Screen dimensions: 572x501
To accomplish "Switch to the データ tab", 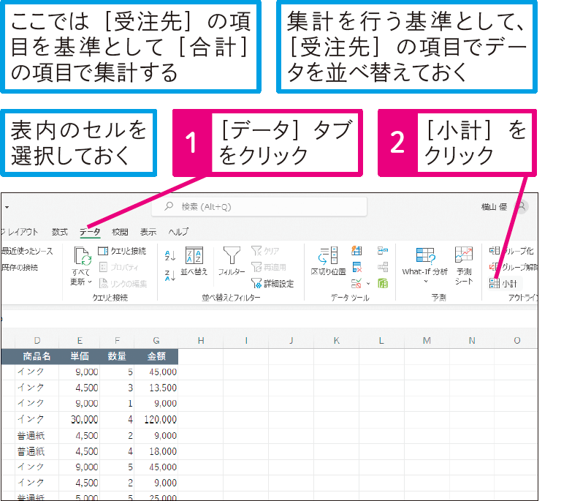I will pyautogui.click(x=90, y=232).
